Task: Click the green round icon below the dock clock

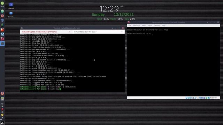Action: 2,11
